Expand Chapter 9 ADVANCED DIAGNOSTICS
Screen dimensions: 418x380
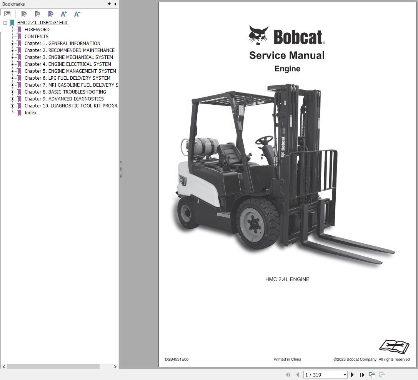(13, 99)
